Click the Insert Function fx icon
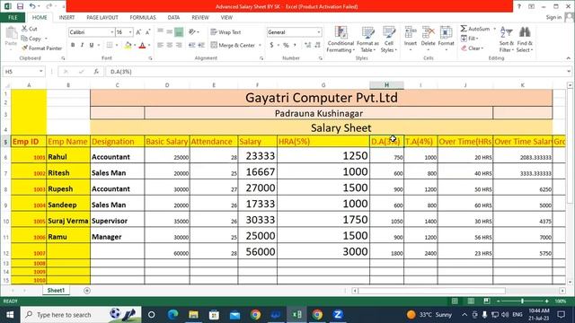Screen dimensions: 575x323 (96, 72)
